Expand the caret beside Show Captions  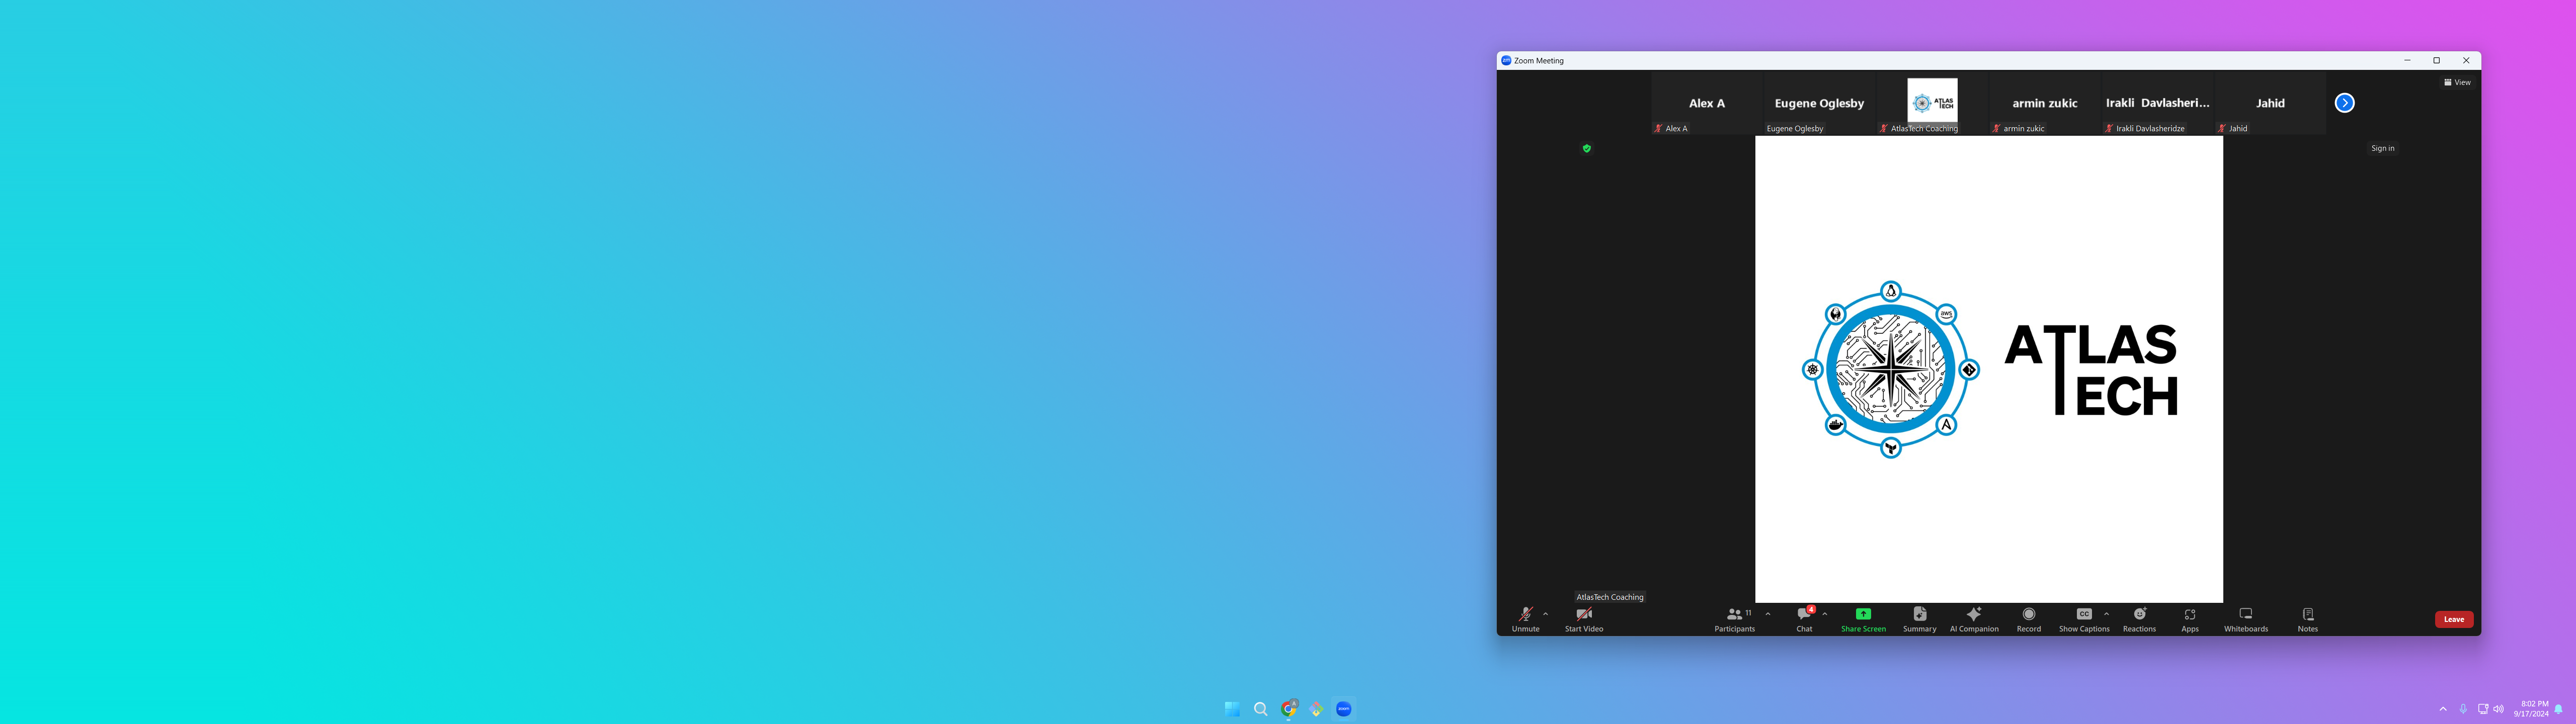coord(2107,614)
